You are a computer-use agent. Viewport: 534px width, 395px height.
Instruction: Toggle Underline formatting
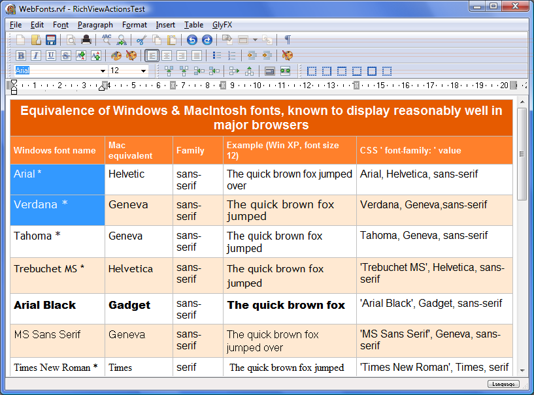coord(51,55)
